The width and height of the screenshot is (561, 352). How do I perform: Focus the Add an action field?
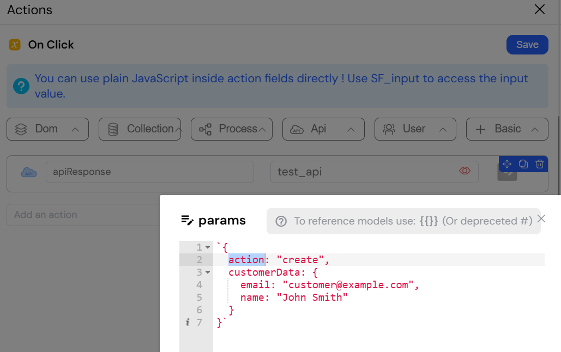[x=83, y=215]
